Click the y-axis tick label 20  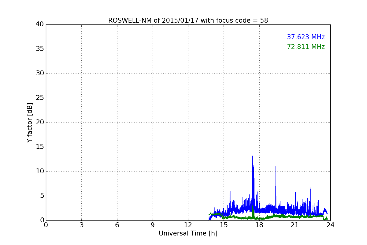pos(40,123)
